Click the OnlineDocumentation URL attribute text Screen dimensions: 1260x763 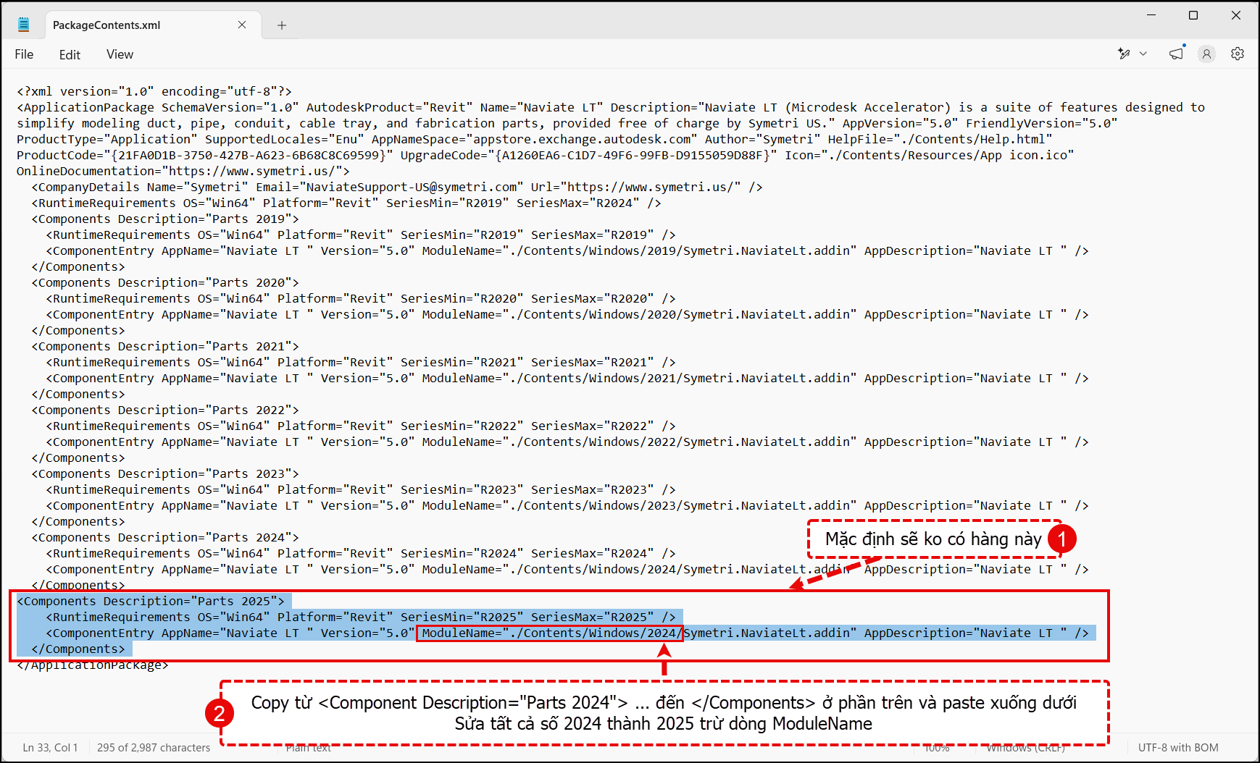pos(180,171)
